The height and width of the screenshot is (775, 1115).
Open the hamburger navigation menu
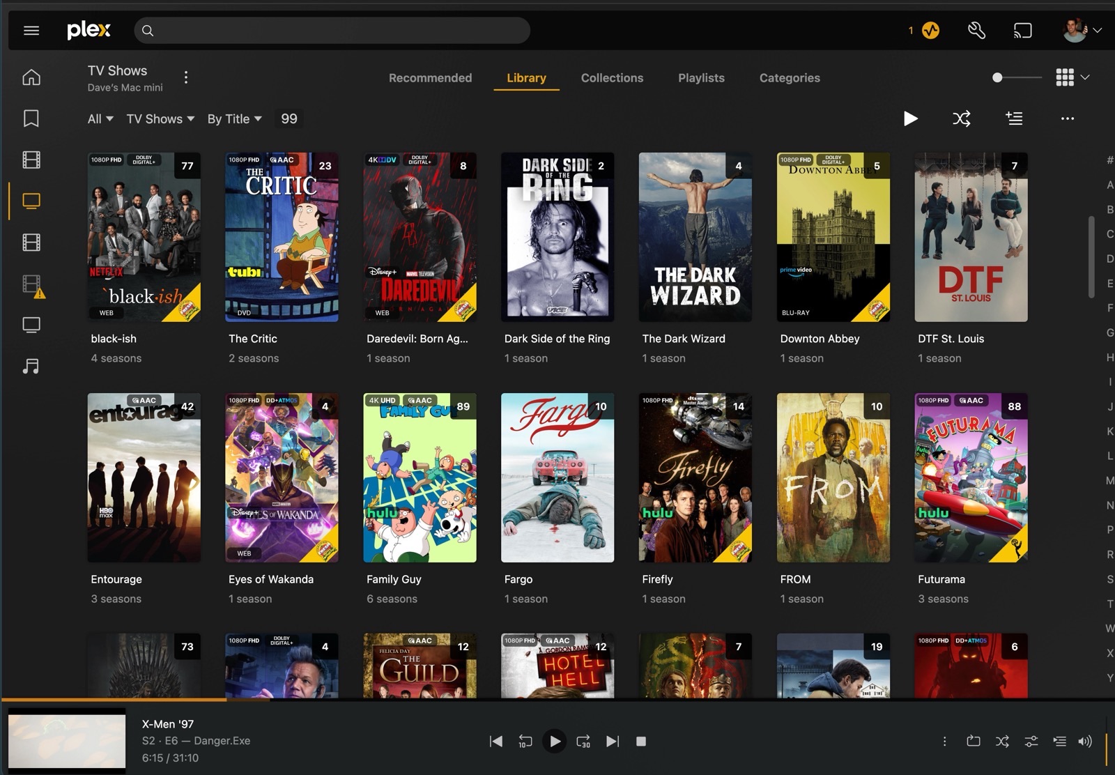(31, 30)
